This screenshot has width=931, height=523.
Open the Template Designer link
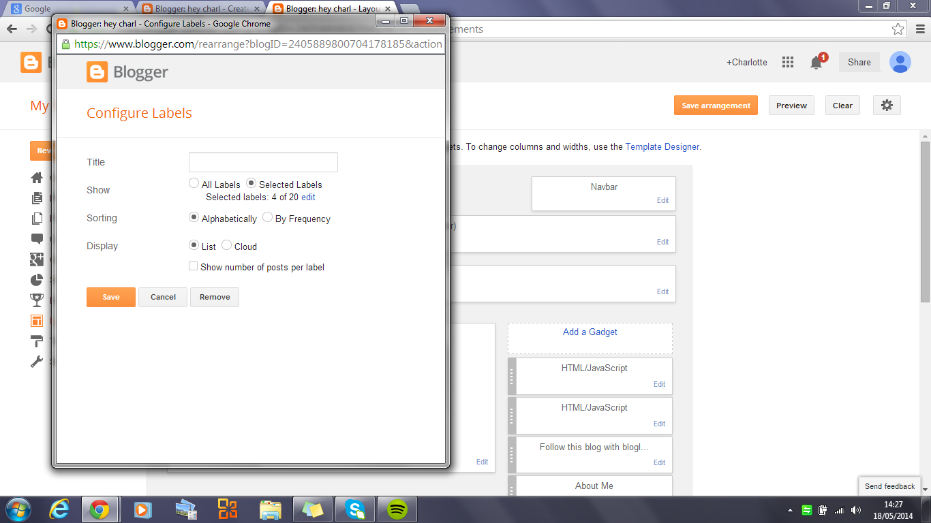coord(662,146)
